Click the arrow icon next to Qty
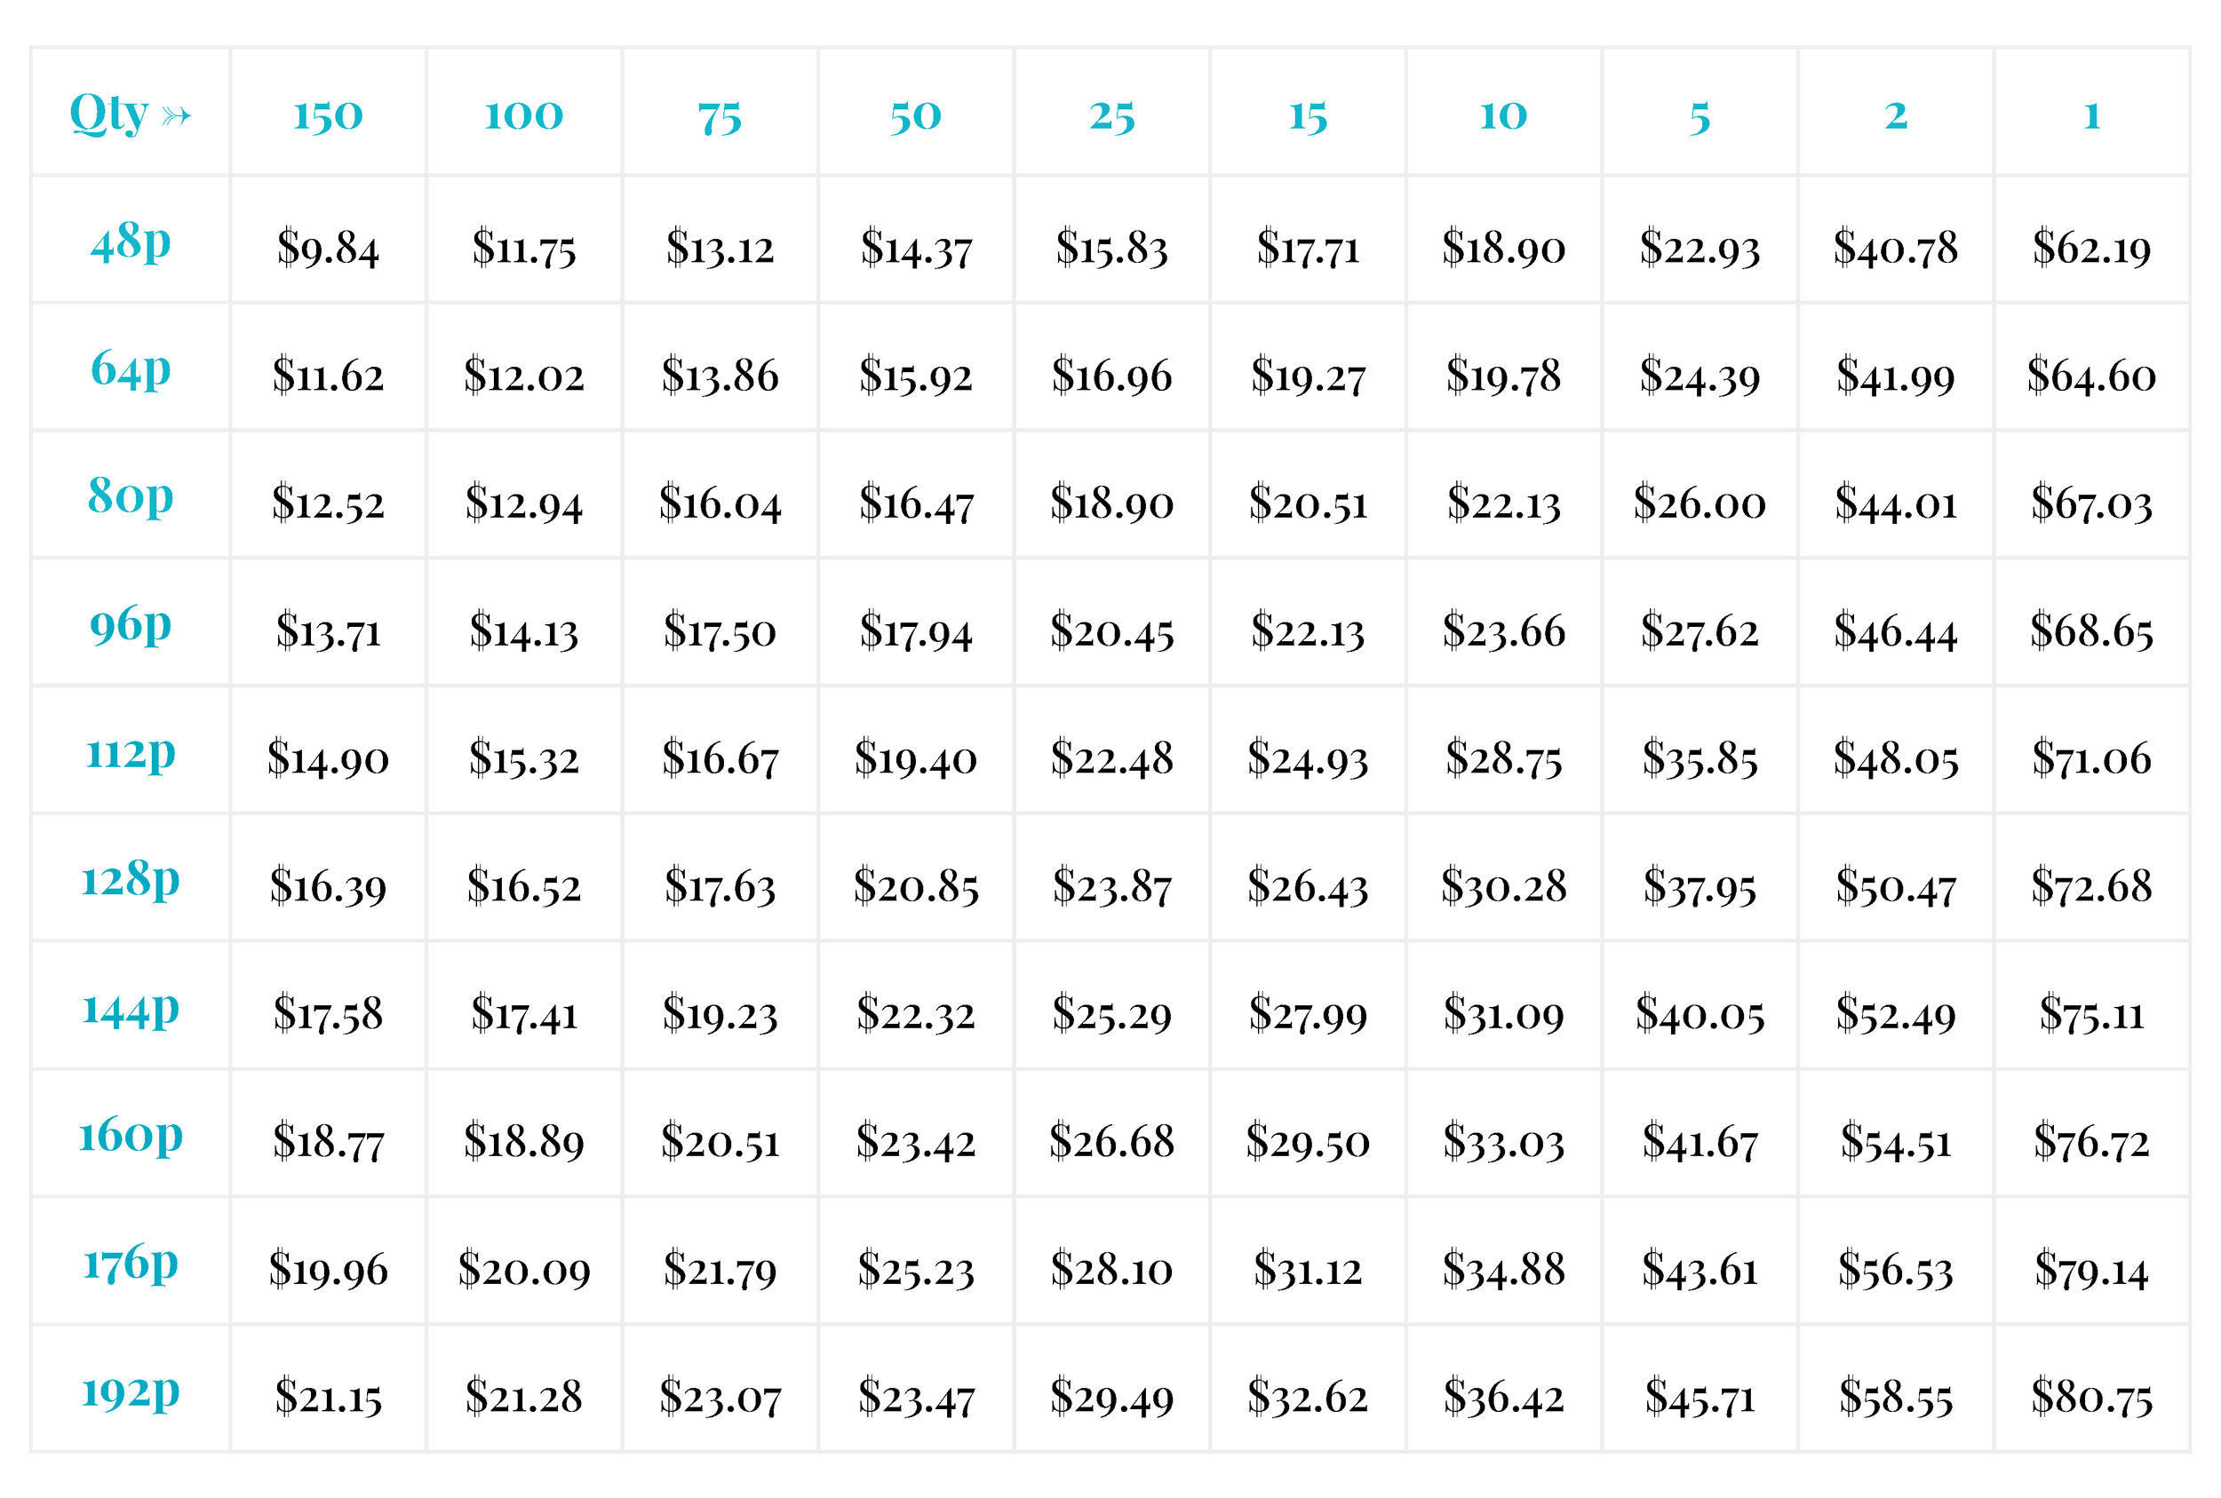Viewport: 2221px width, 1498px height. (177, 116)
